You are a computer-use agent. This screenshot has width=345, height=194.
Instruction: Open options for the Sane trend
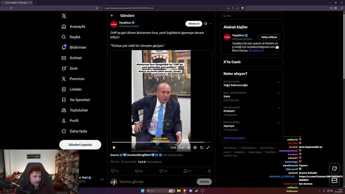coord(278,93)
